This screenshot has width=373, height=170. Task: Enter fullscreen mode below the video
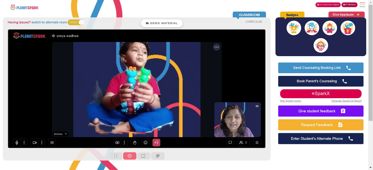[116, 156]
